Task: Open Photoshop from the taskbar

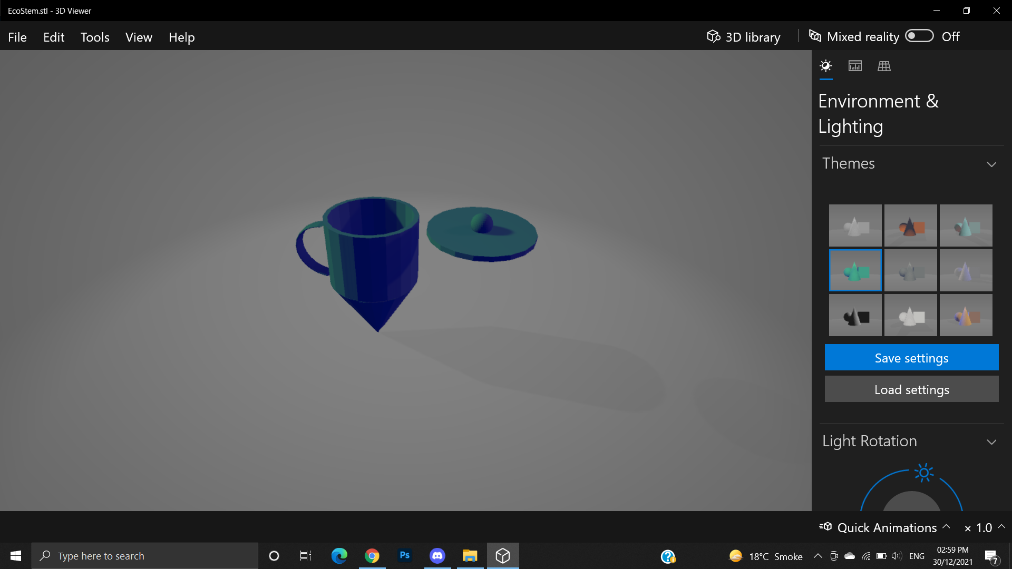Action: pyautogui.click(x=405, y=555)
